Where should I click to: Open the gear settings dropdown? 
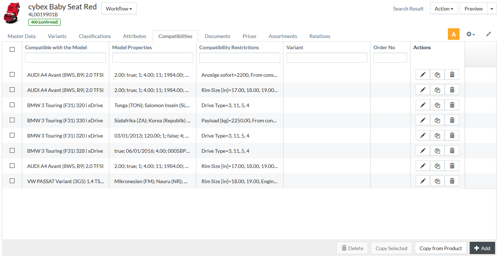coord(471,34)
